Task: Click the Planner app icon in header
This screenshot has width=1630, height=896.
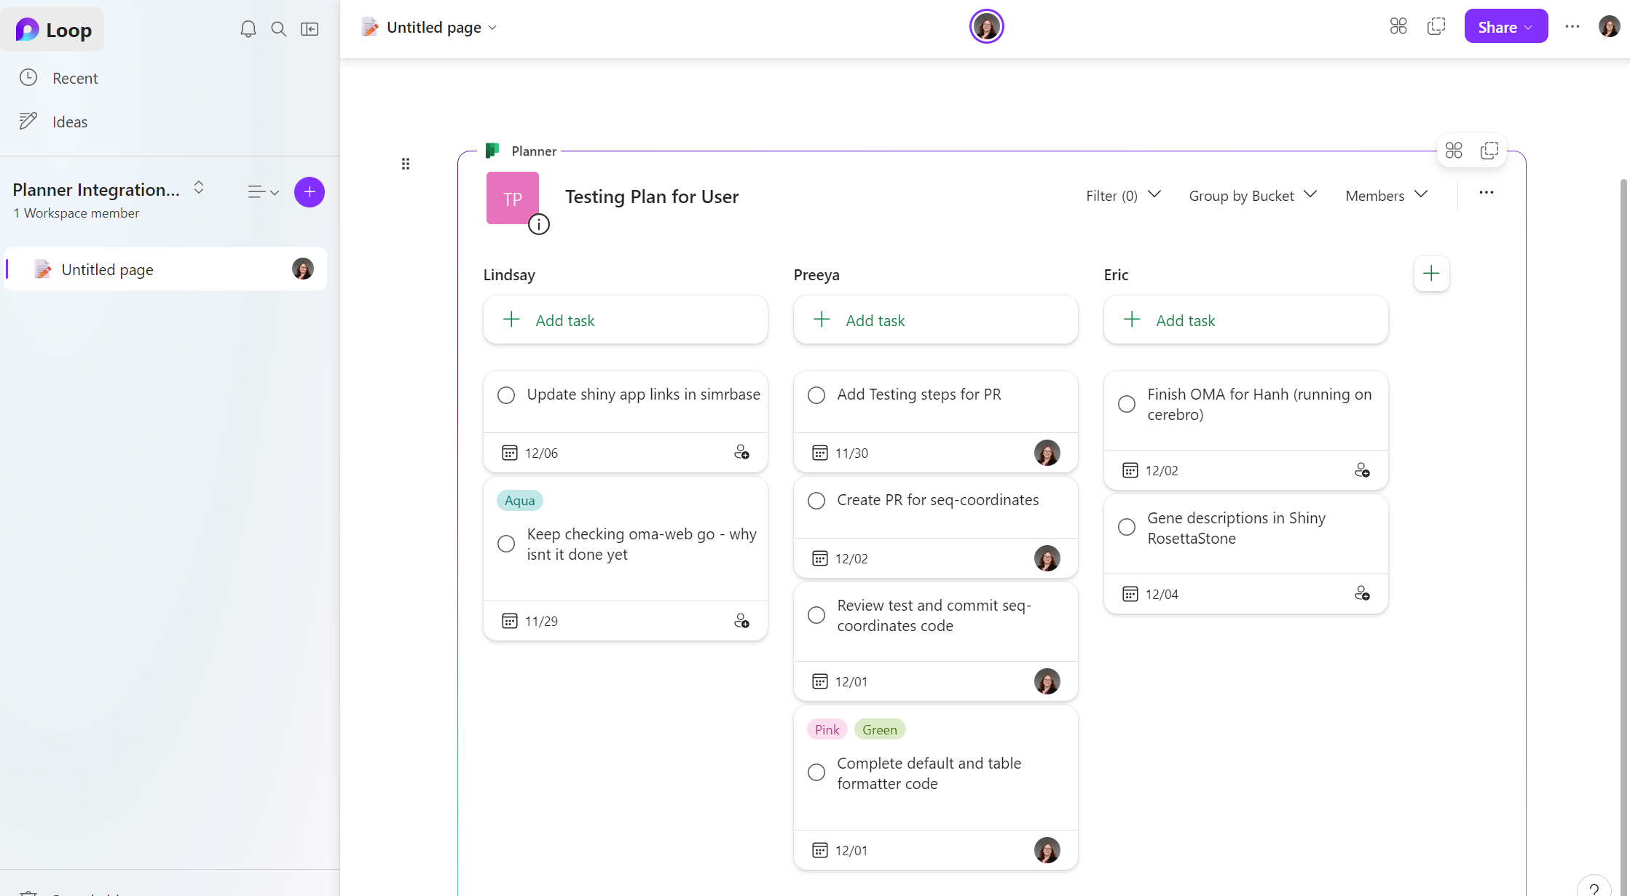Action: [x=492, y=150]
